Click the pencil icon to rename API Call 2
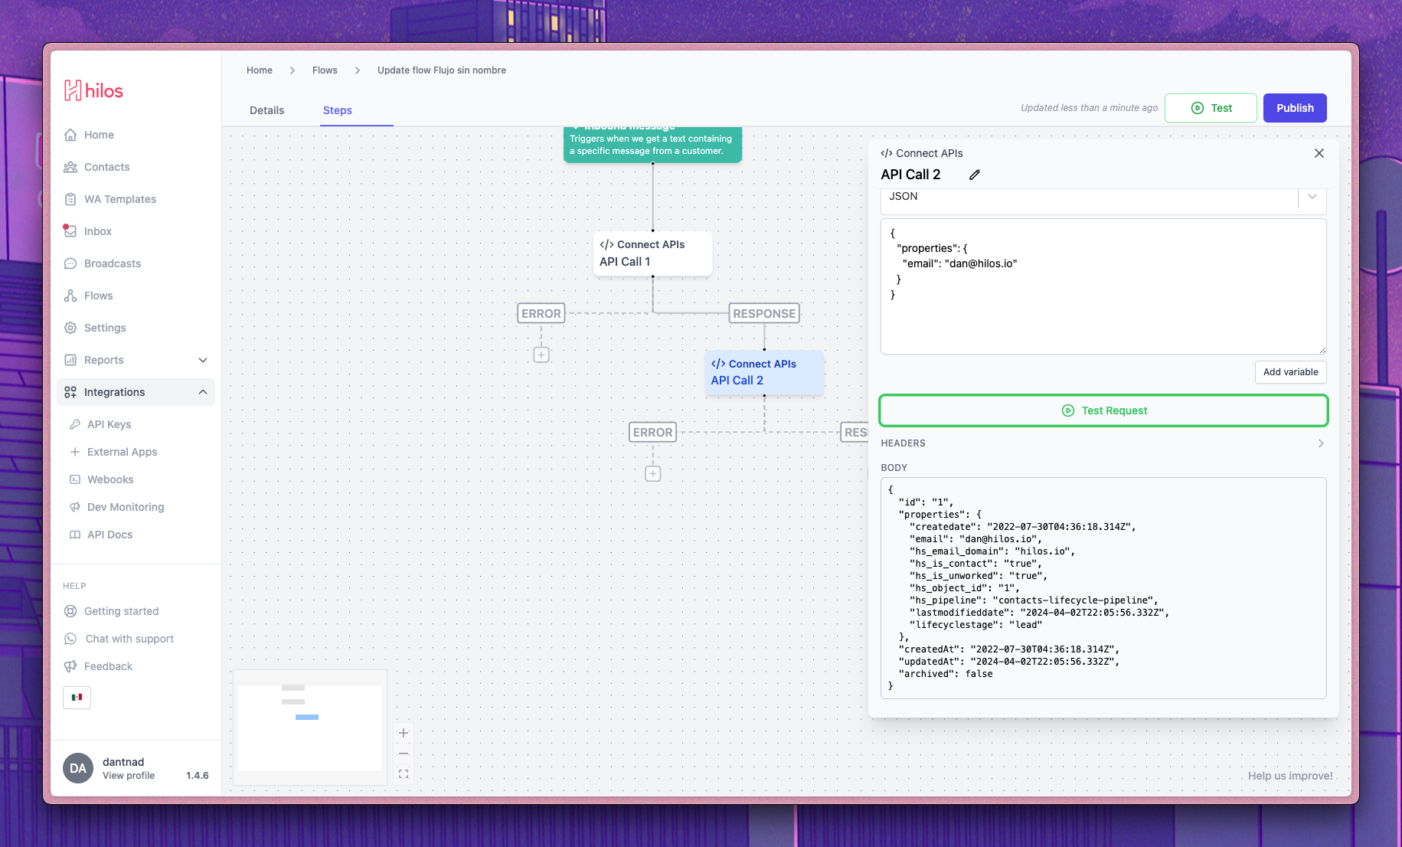1402x847 pixels. tap(974, 175)
